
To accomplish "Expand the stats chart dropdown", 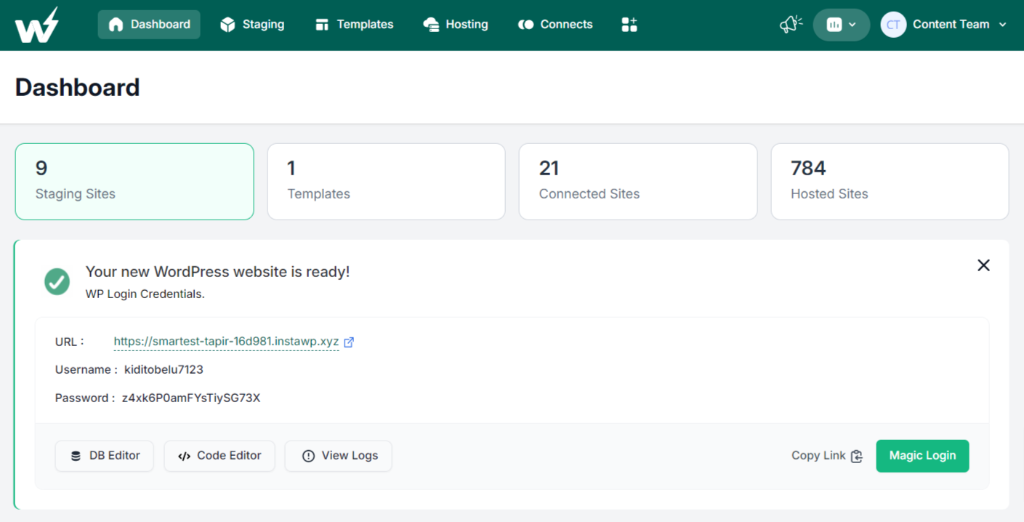I will [842, 25].
